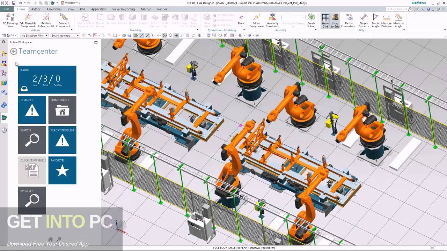Switch to the PMI tab

(82, 9)
